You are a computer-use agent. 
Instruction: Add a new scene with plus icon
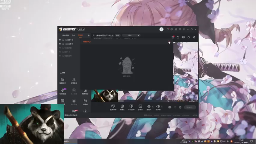89,35
